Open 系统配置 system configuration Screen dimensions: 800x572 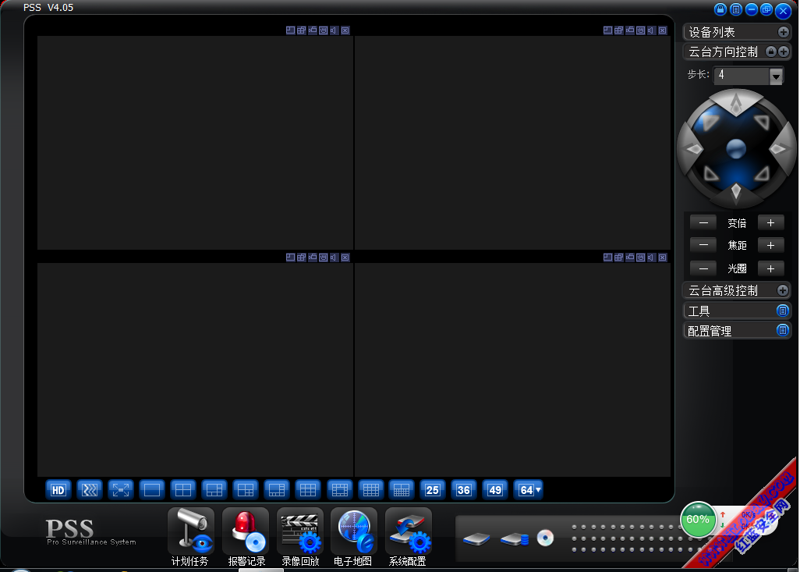click(409, 531)
